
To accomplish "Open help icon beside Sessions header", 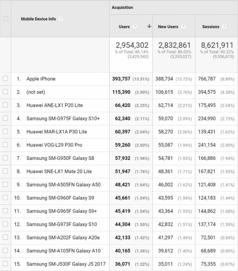I will pyautogui.click(x=224, y=27).
